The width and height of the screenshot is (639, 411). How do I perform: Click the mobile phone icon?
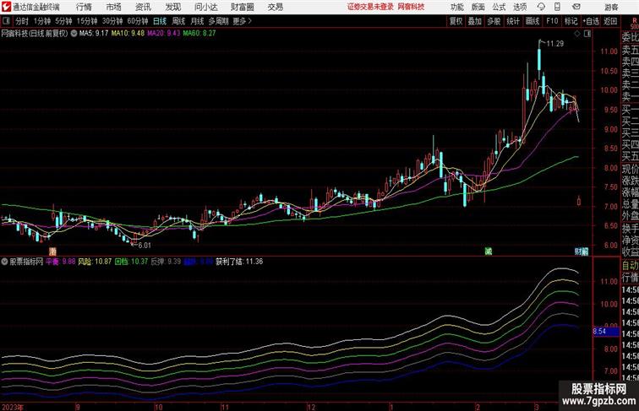click(x=557, y=7)
